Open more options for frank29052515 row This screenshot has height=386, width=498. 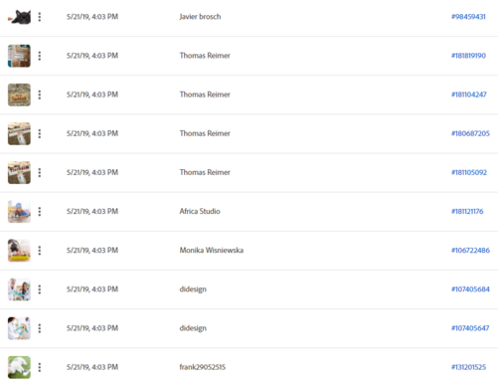point(40,367)
